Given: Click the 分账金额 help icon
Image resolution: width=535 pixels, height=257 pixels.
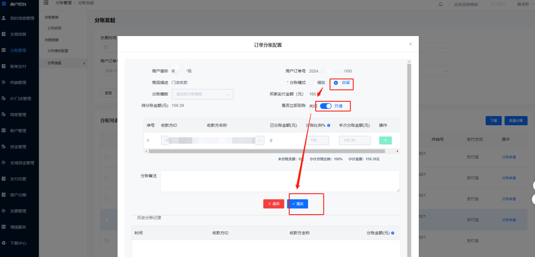Looking at the screenshot, I should point(393,233).
